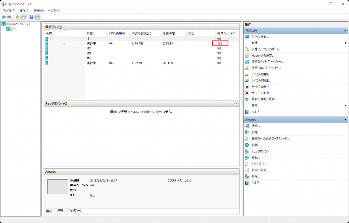Switch to the Network tab
This screenshot has width=349, height=223.
pyautogui.click(x=75, y=211)
